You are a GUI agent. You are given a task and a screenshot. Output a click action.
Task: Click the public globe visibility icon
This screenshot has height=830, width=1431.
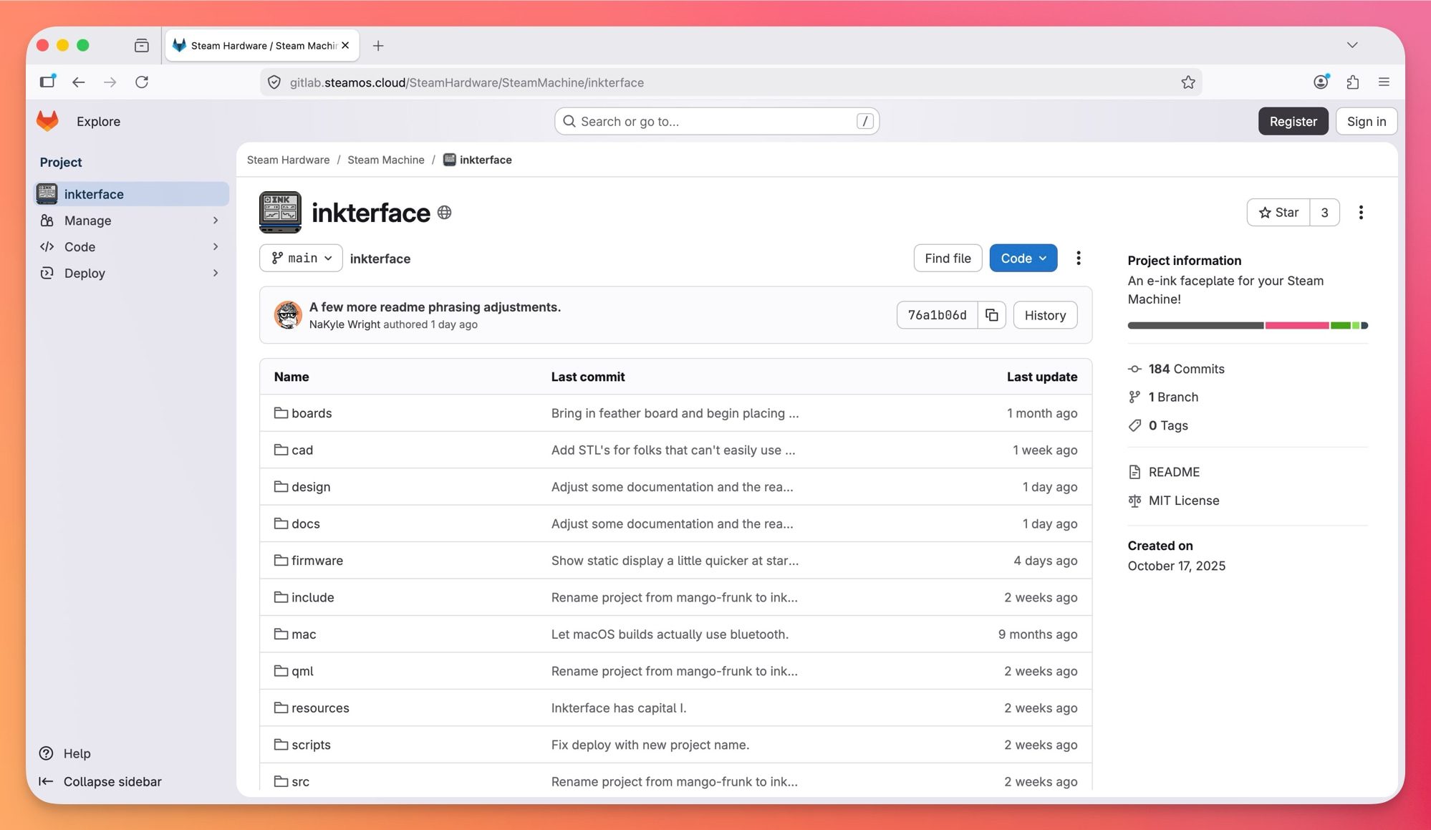(x=444, y=213)
